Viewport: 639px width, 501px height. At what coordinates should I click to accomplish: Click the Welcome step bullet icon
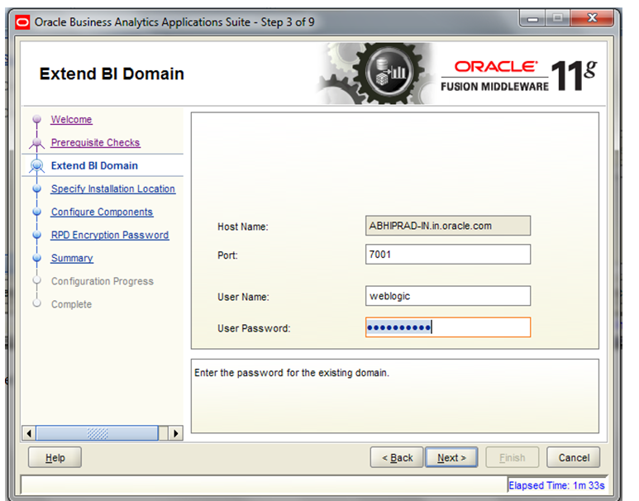(36, 119)
